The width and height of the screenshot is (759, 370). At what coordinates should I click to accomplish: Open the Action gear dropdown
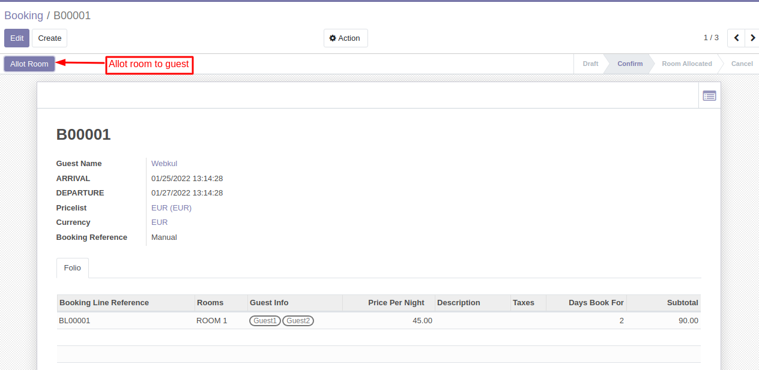345,38
